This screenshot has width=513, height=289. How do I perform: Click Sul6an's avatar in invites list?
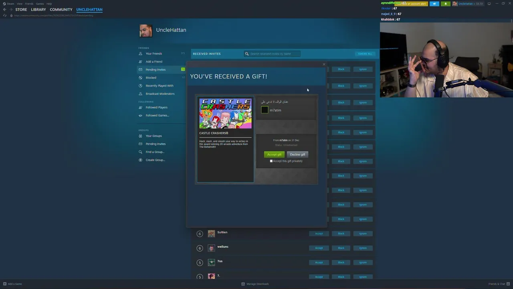click(211, 234)
